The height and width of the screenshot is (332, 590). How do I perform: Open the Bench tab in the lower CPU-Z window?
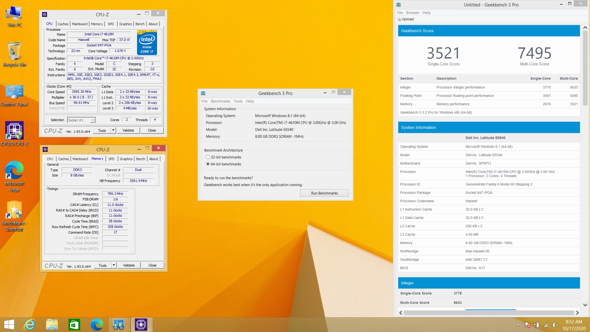pyautogui.click(x=140, y=159)
